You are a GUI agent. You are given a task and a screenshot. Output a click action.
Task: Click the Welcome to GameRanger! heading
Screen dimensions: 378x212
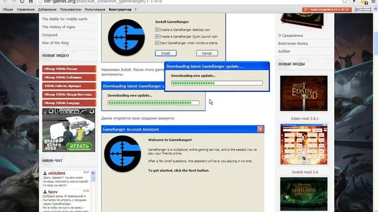170,140
